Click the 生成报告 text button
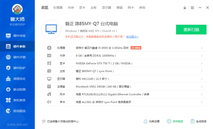Image resolution: width=213 pixels, height=129 pixels. click(201, 121)
